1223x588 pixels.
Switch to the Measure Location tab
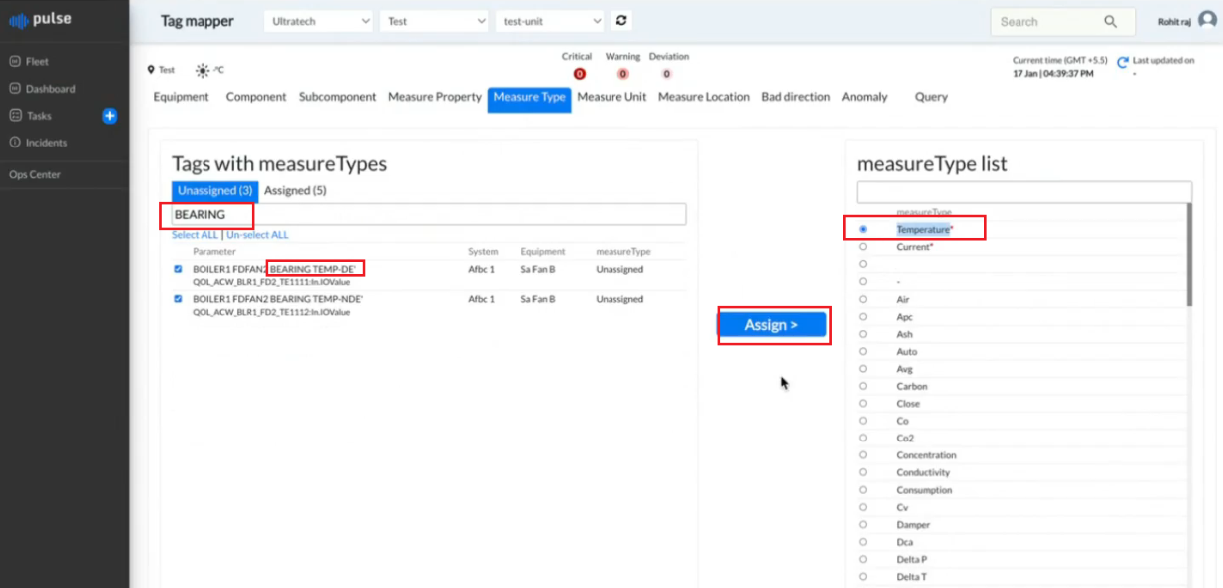pyautogui.click(x=704, y=97)
